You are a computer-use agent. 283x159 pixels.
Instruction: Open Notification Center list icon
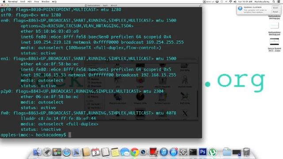tap(279, 2)
